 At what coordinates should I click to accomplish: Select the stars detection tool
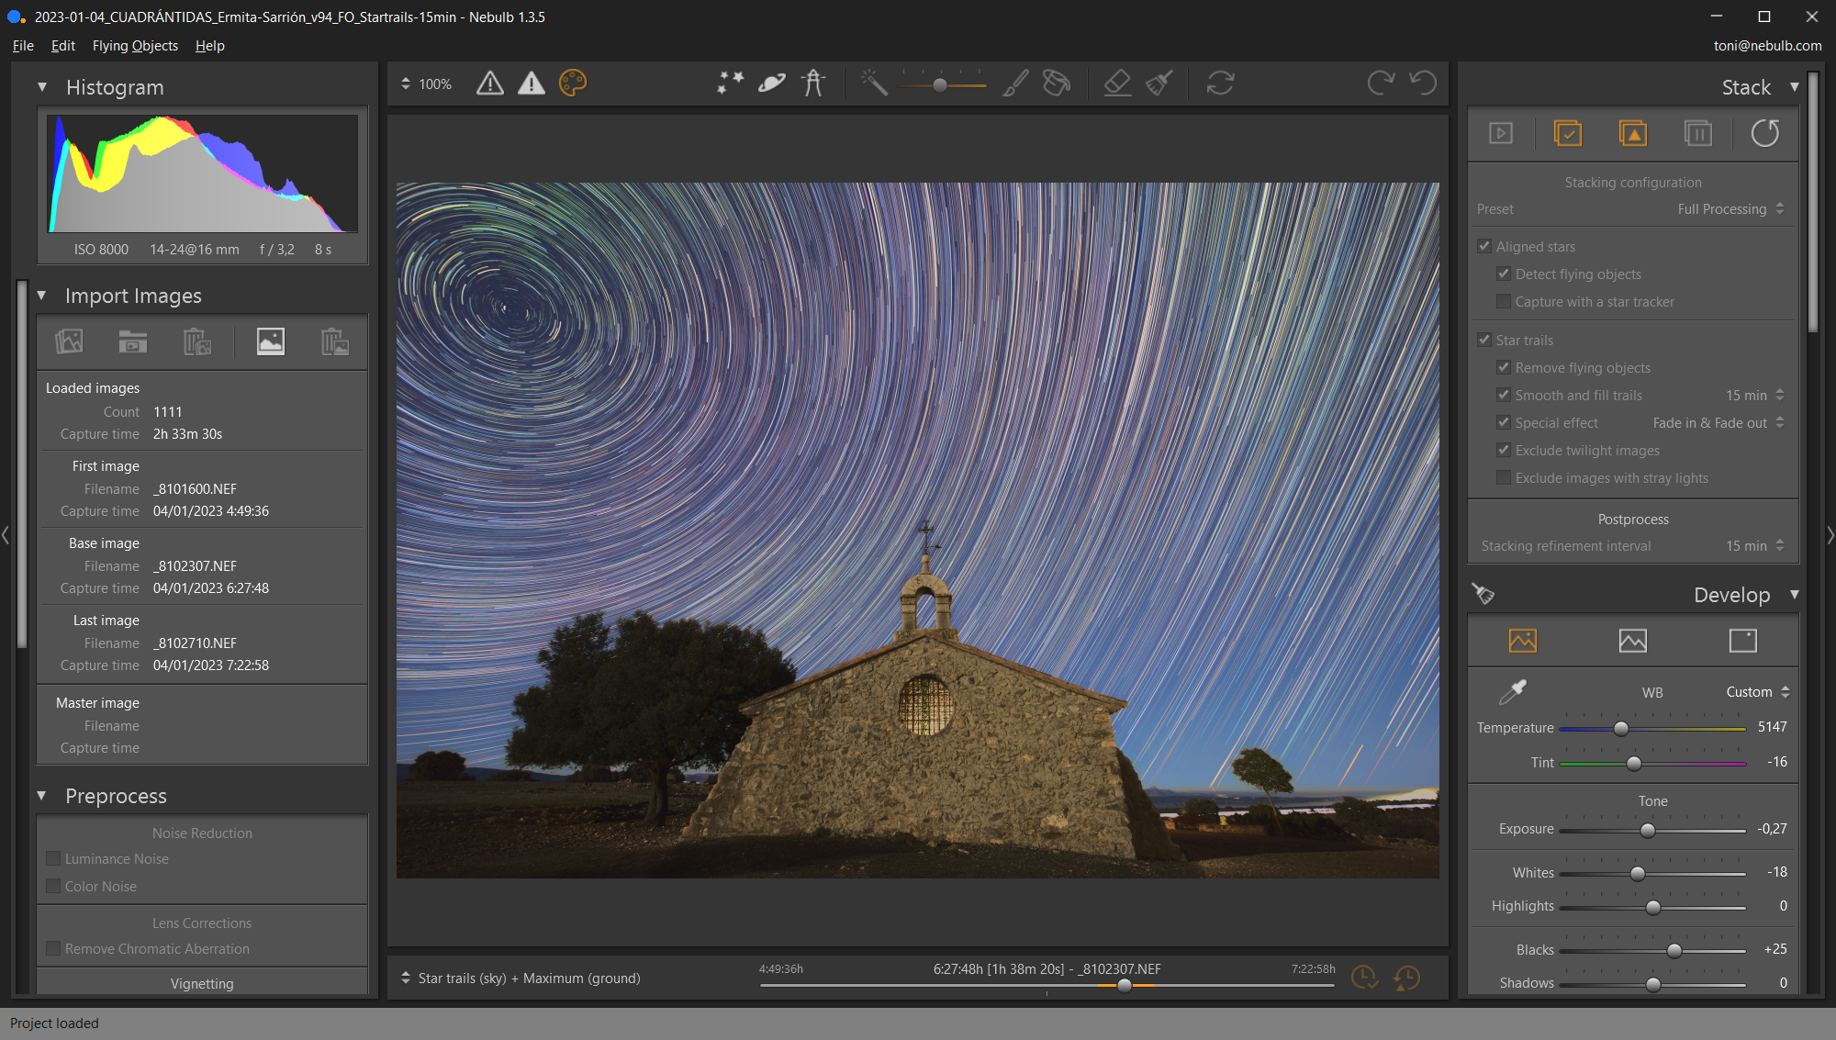pyautogui.click(x=731, y=84)
